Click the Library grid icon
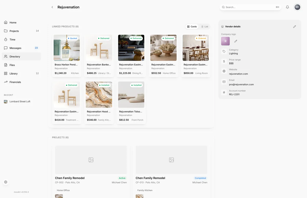This screenshot has height=198, width=307. click(6, 73)
